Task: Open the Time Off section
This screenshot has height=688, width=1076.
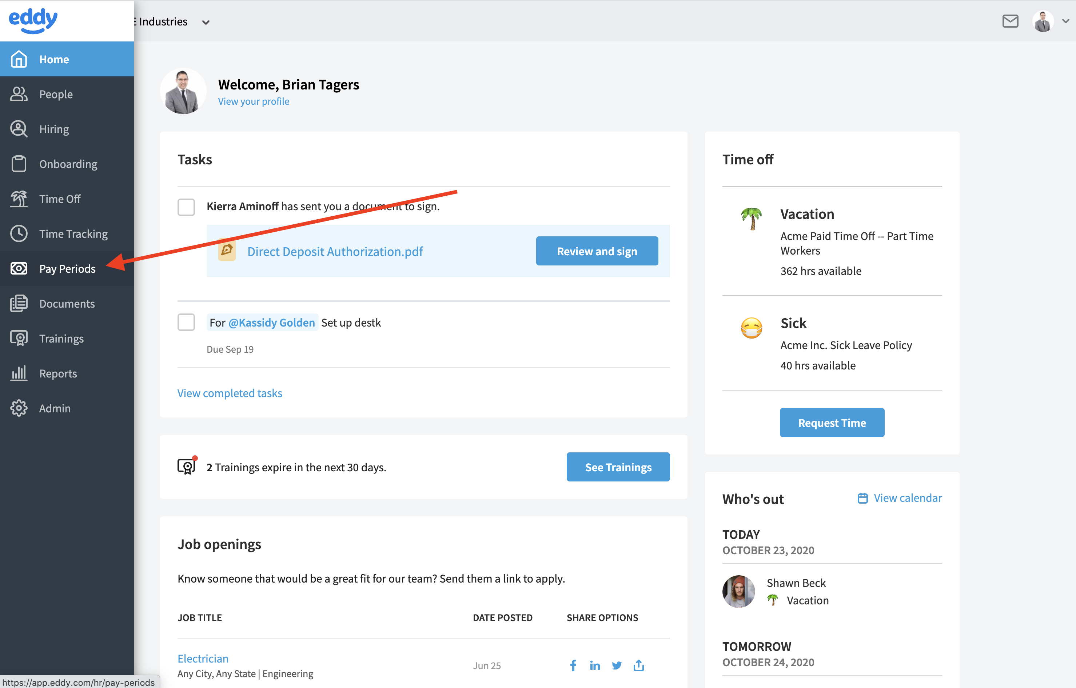Action: pyautogui.click(x=67, y=198)
